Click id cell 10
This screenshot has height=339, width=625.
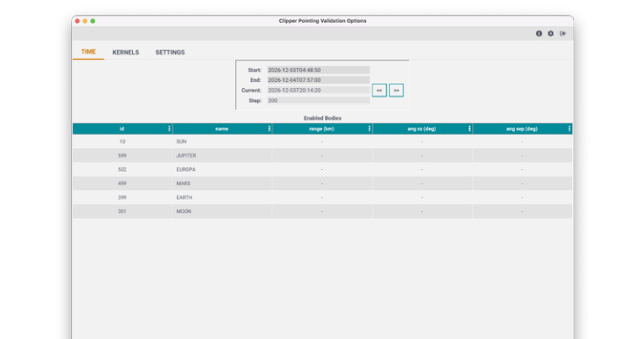(x=122, y=142)
